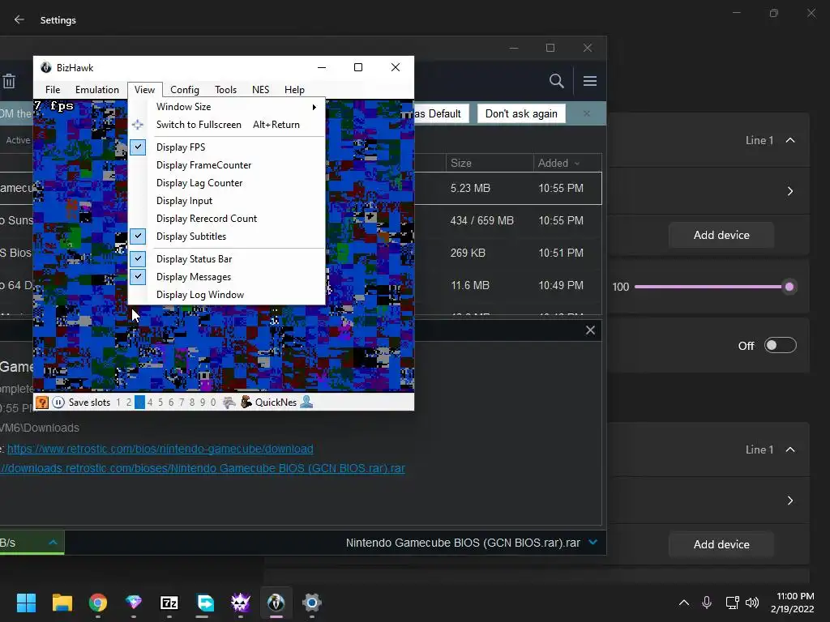Screen dimensions: 830x622
Task: Expand the speed chevron at bottom left
Action: [53, 543]
